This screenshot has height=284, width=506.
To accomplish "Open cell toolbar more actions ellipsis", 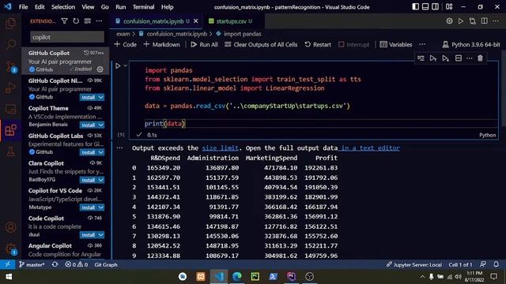I will [470, 58].
